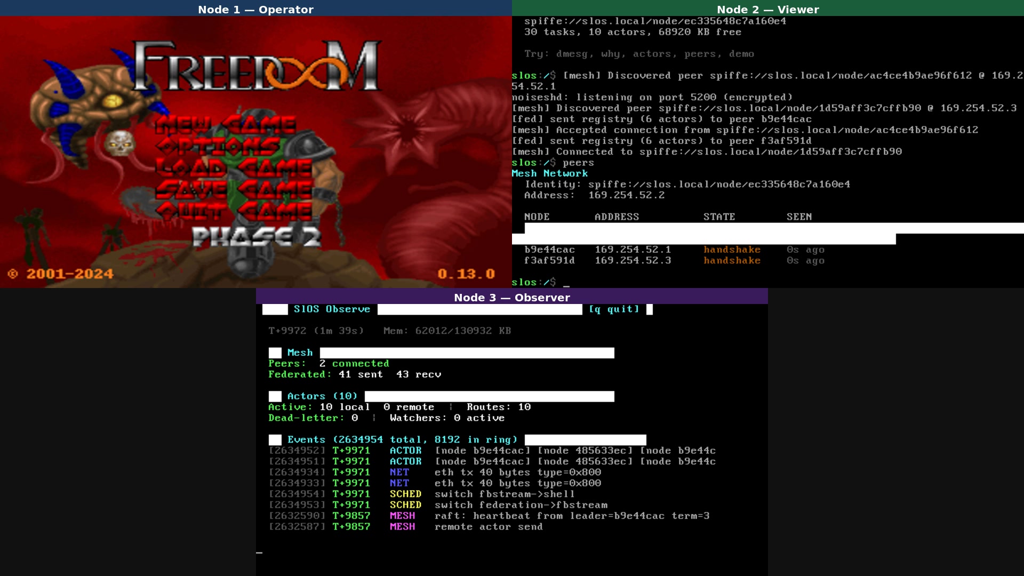
Task: Click 'Routes: 10' value
Action: [x=499, y=407]
